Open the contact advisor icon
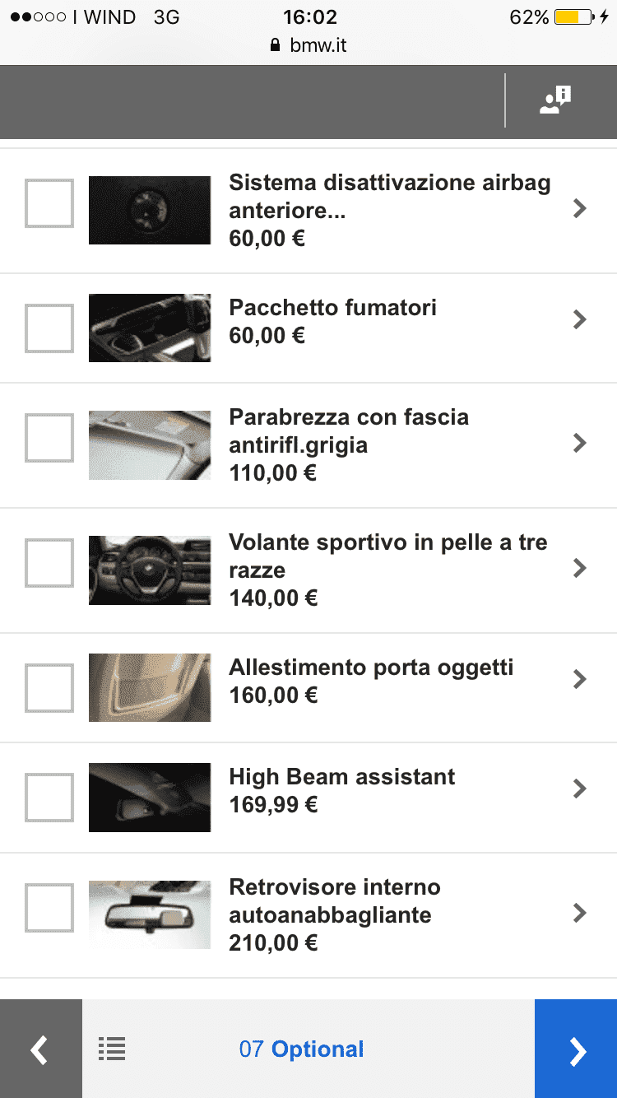The width and height of the screenshot is (617, 1098). pos(555,100)
